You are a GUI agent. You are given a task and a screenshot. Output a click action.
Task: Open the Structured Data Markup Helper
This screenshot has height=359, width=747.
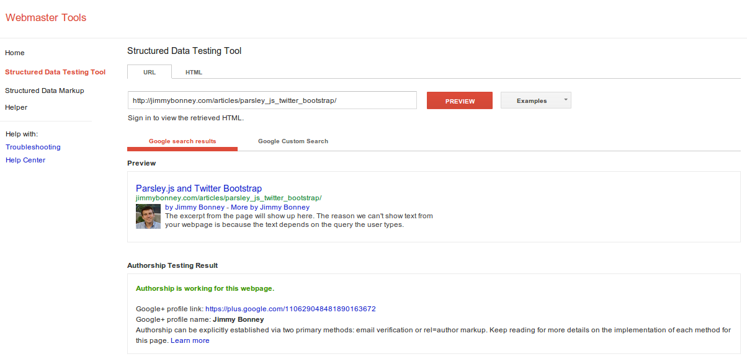[x=44, y=99]
